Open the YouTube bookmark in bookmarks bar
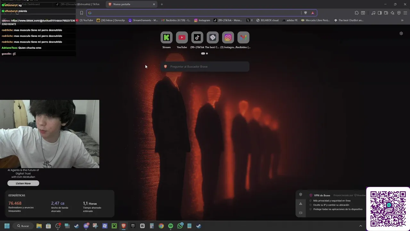 click(x=85, y=20)
